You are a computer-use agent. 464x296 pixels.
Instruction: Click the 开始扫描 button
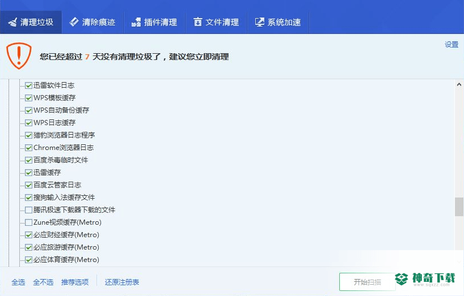367,282
